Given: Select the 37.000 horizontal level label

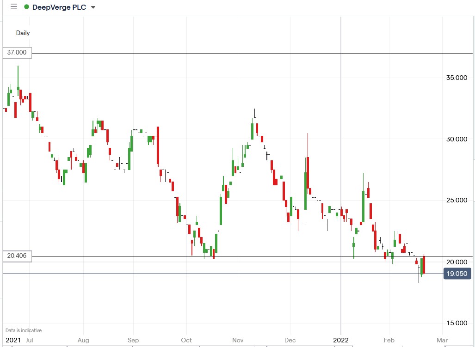Looking at the screenshot, I should click(x=17, y=53).
